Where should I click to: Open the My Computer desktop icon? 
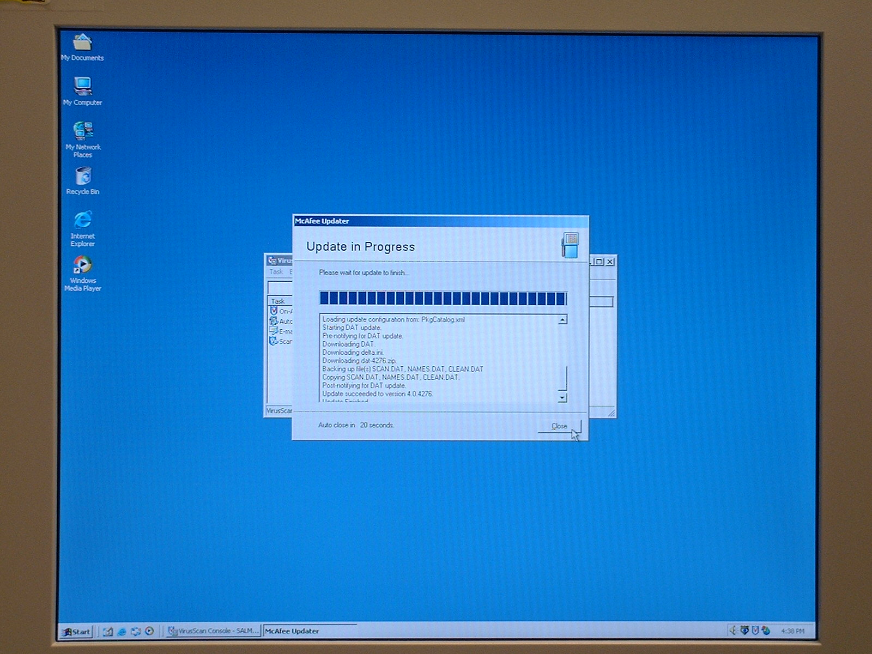(82, 87)
